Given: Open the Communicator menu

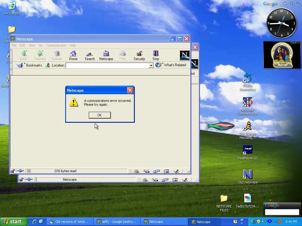Looking at the screenshot, I should point(56,45).
